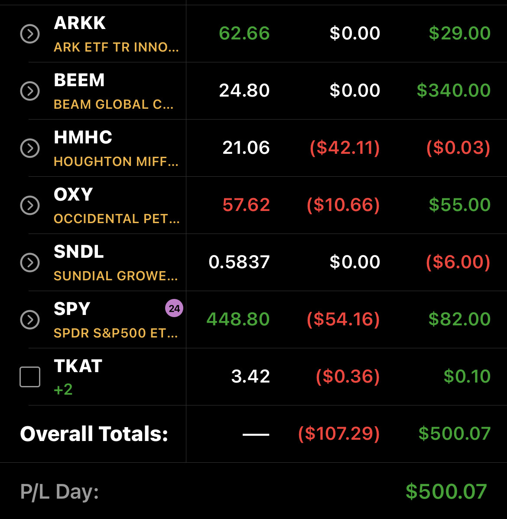The height and width of the screenshot is (519, 507).
Task: Select the Overall Totals row label
Action: pos(94,434)
